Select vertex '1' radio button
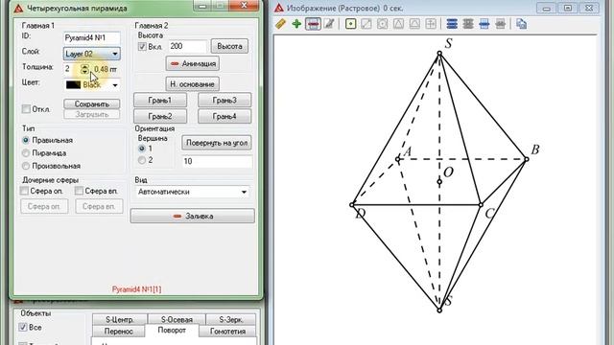This screenshot has width=614, height=345. point(142,149)
